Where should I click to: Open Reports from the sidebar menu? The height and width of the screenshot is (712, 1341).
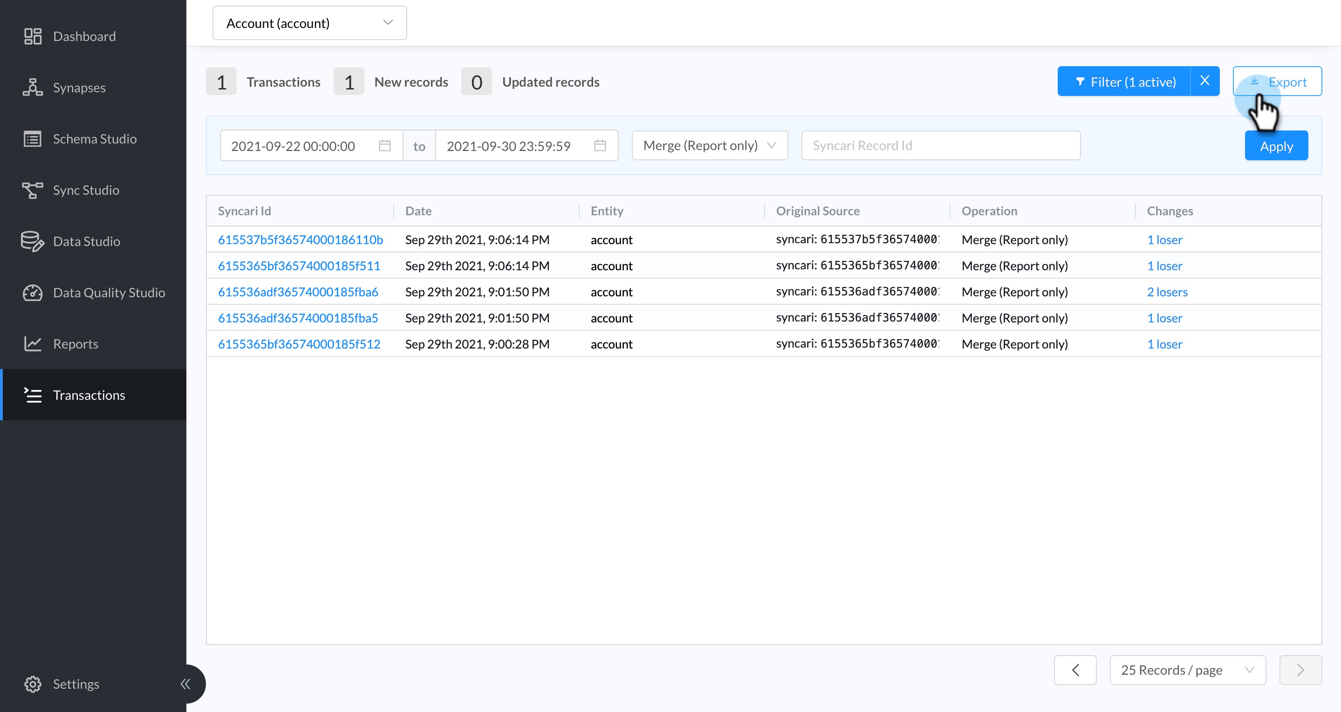pyautogui.click(x=93, y=343)
